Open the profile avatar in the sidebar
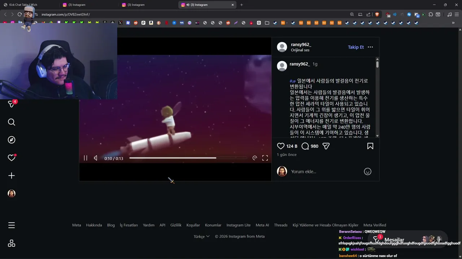This screenshot has width=462, height=259. click(12, 194)
